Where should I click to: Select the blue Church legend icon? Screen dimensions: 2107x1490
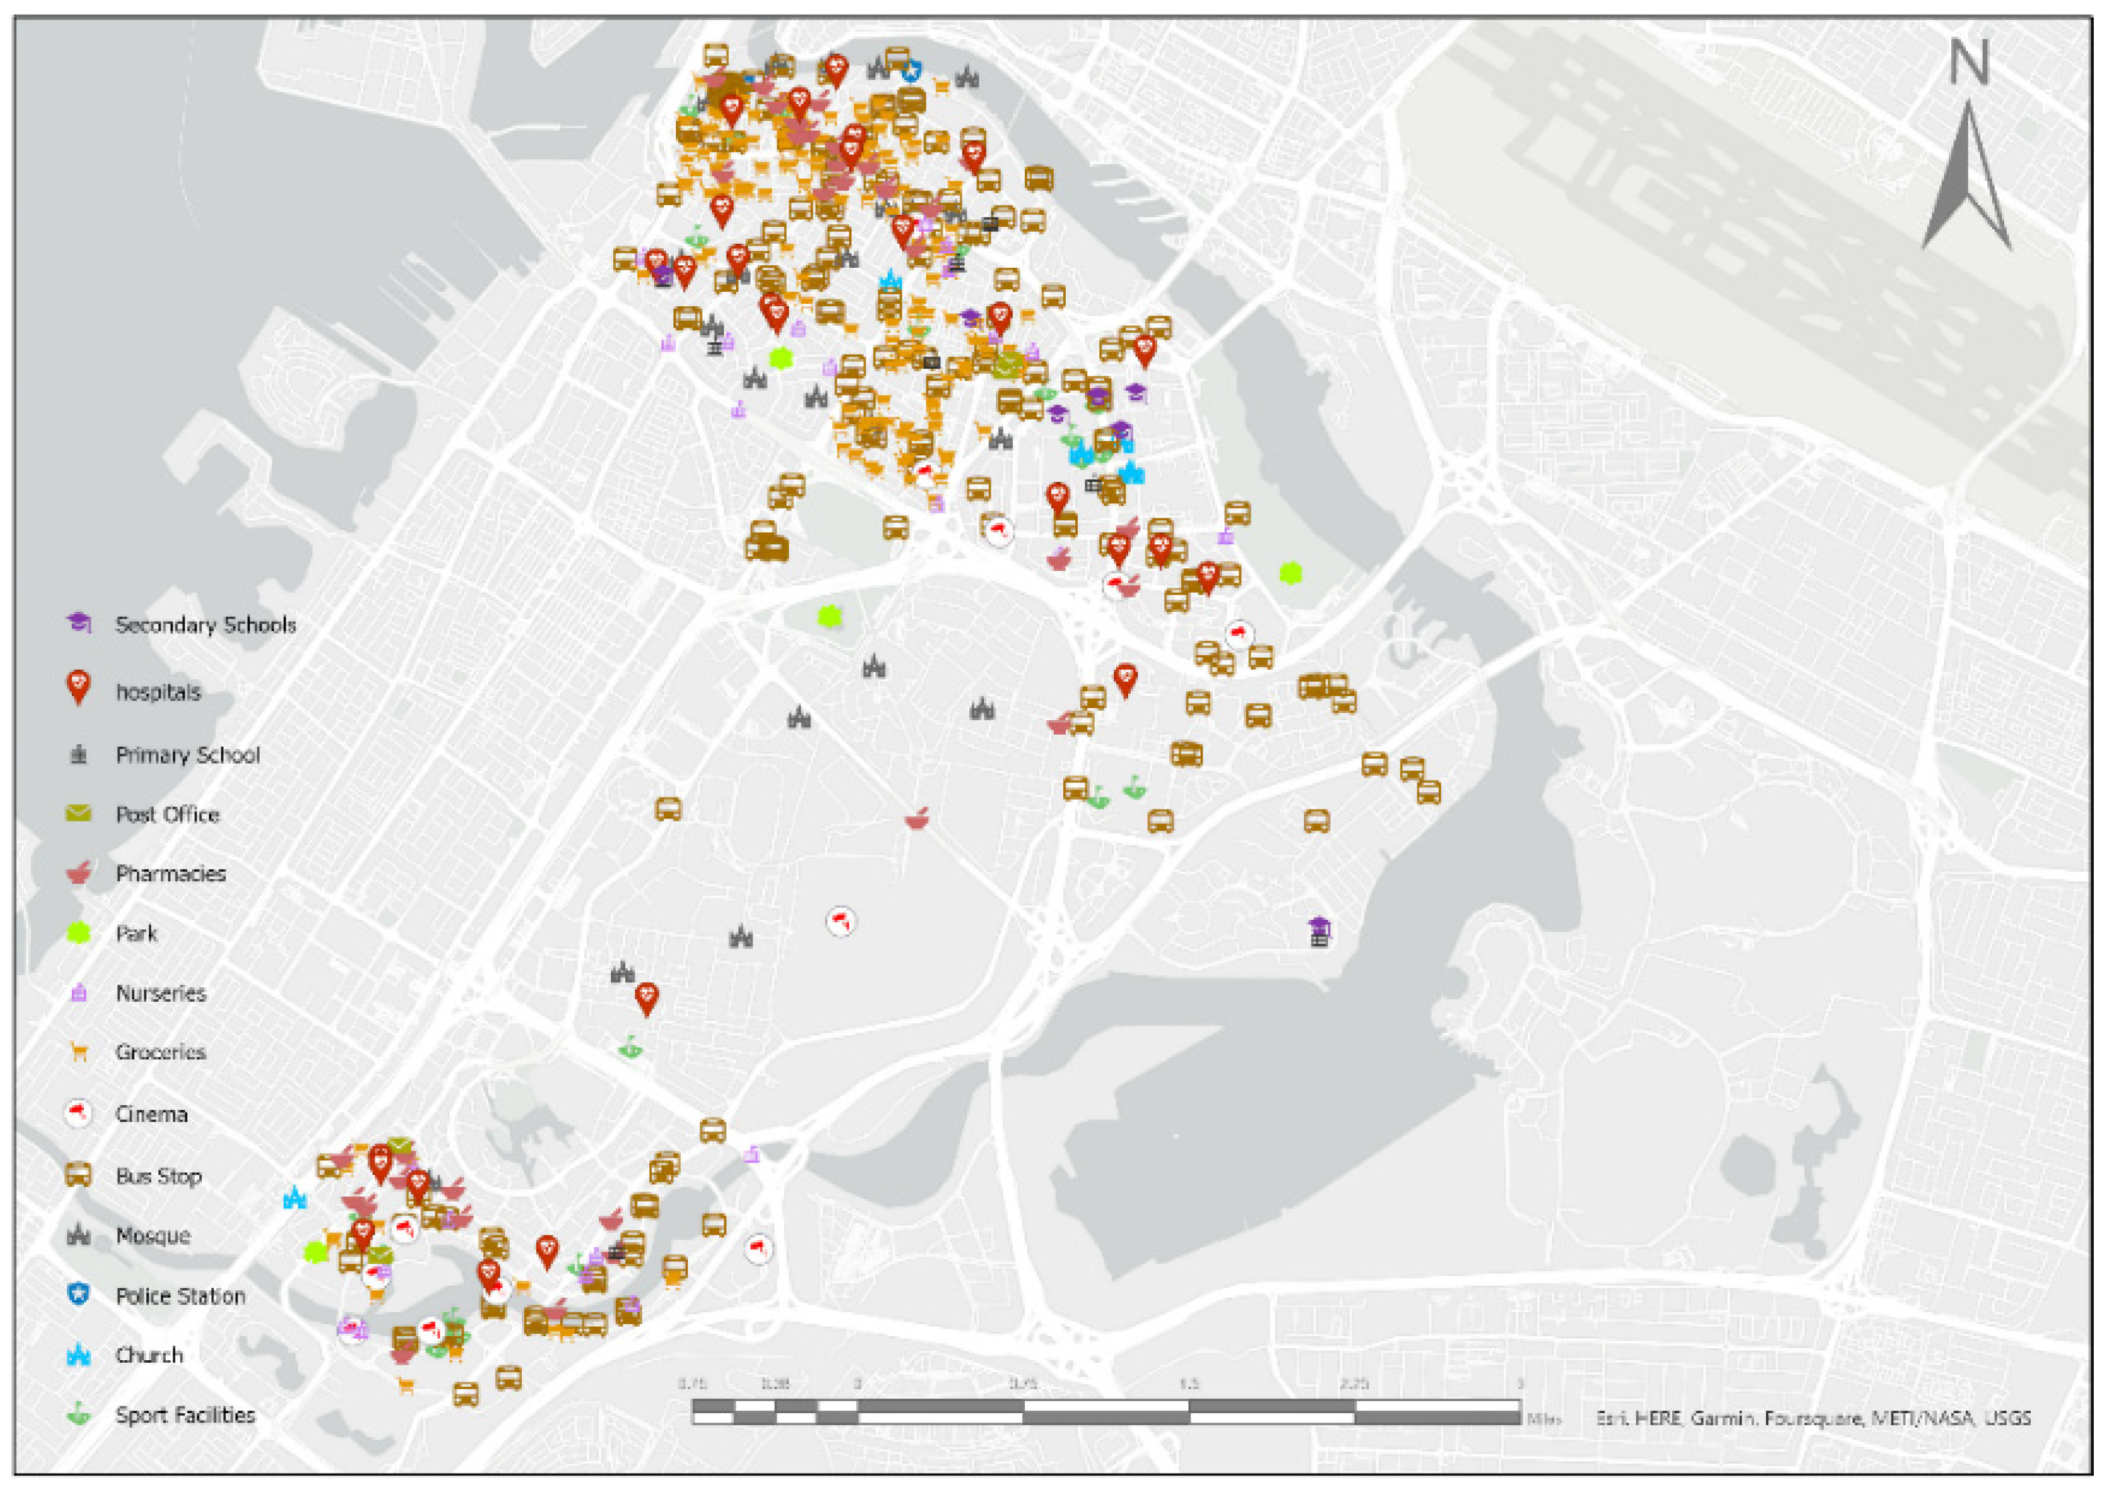point(80,1354)
